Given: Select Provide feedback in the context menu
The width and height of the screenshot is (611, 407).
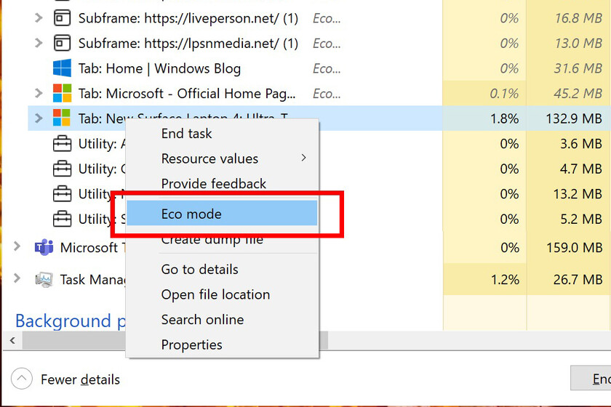Looking at the screenshot, I should click(222, 183).
